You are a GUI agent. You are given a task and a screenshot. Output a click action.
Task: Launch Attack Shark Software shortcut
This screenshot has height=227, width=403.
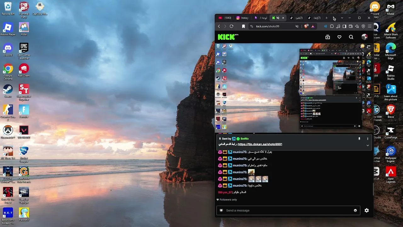(391, 31)
